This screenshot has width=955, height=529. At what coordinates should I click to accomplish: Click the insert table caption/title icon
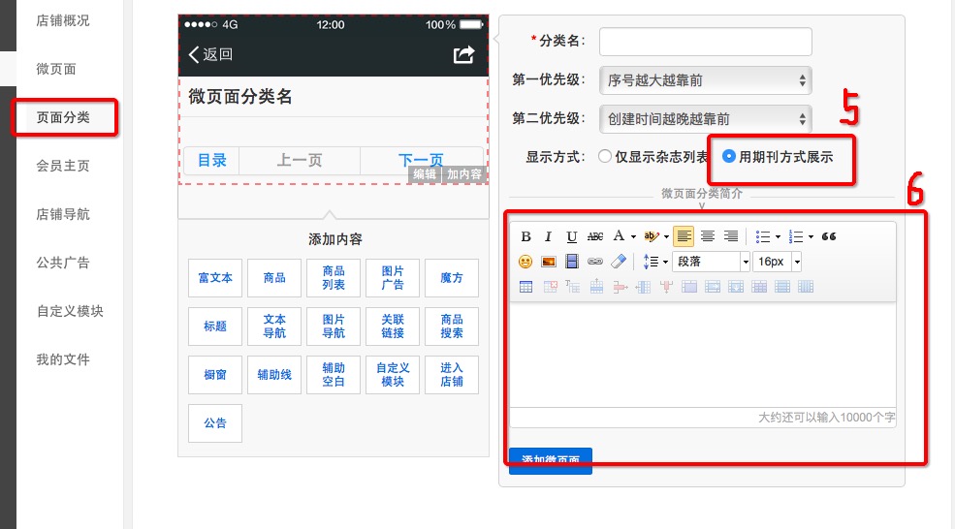point(572,287)
